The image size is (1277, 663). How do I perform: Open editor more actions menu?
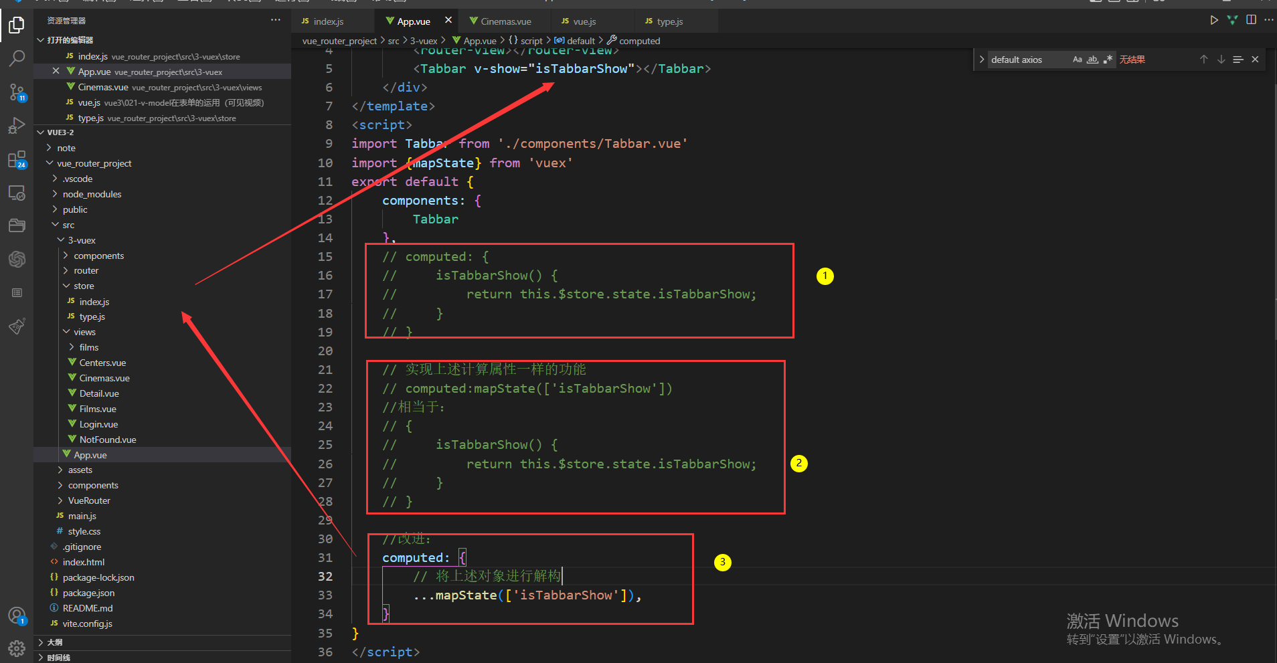[x=1268, y=20]
